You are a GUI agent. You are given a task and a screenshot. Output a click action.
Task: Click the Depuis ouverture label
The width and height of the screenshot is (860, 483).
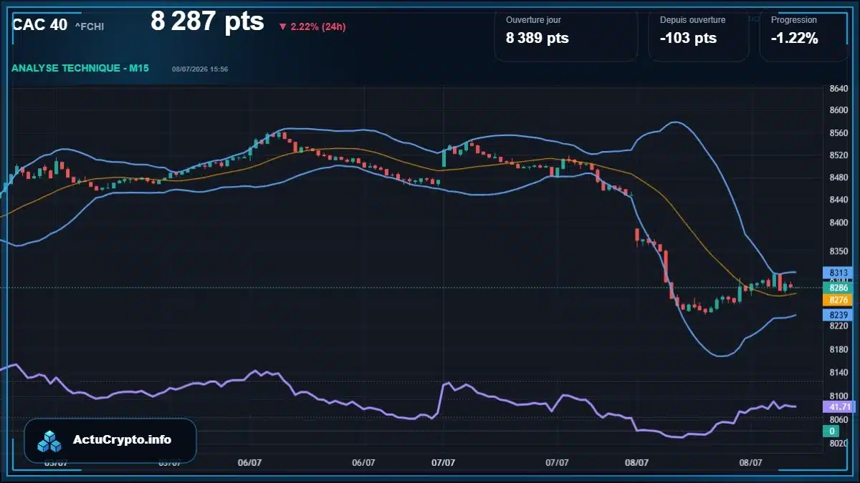692,20
